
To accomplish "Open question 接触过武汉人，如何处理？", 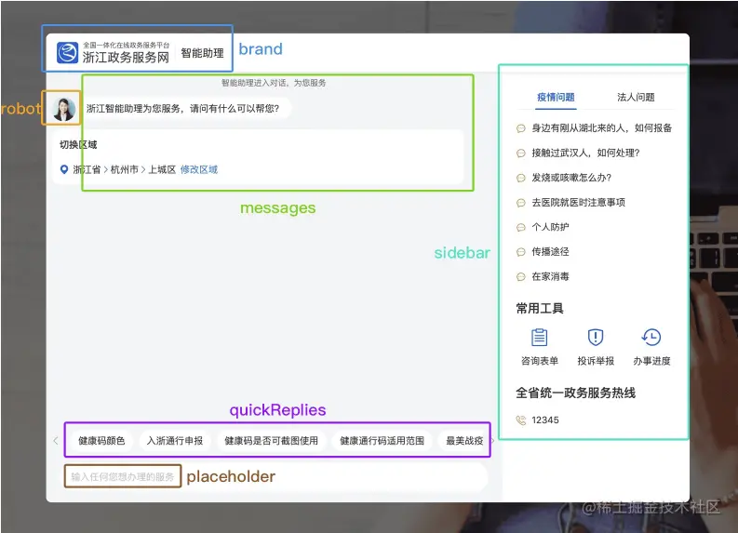I will (585, 153).
